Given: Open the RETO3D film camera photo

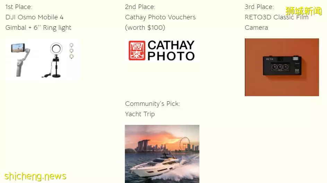Looking at the screenshot, I should click(x=282, y=67).
